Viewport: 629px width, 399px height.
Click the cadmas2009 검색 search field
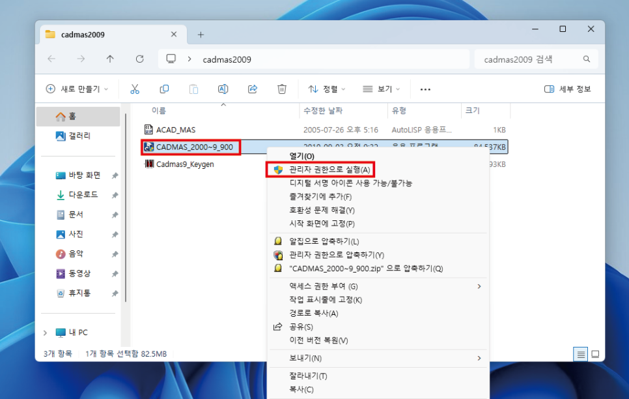coord(536,59)
